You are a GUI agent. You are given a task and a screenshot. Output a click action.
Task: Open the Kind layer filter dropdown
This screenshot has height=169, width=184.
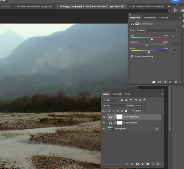[x=110, y=100]
